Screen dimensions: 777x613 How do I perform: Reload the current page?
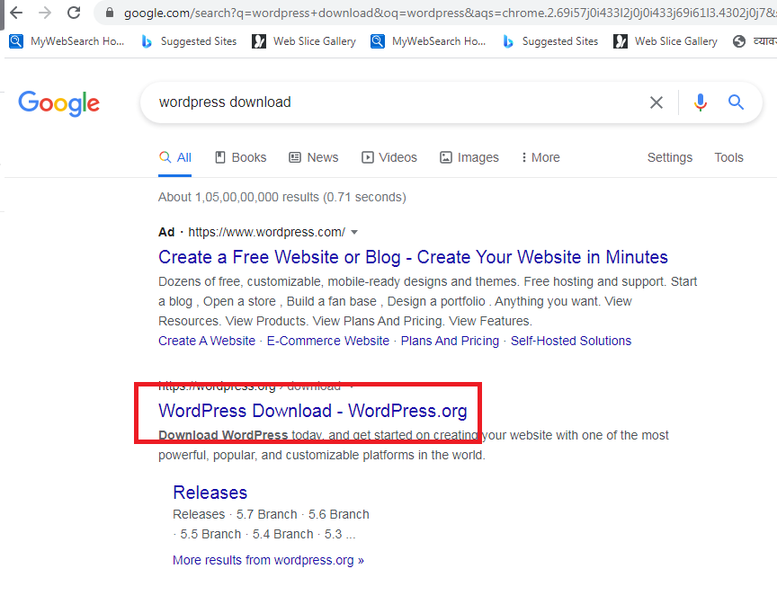click(x=75, y=13)
